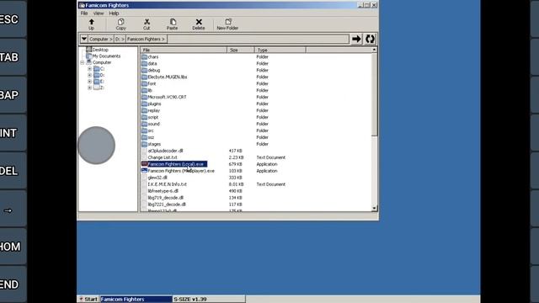The height and width of the screenshot is (303, 539).
Task: Expand the Z: drive node
Action: (90, 88)
